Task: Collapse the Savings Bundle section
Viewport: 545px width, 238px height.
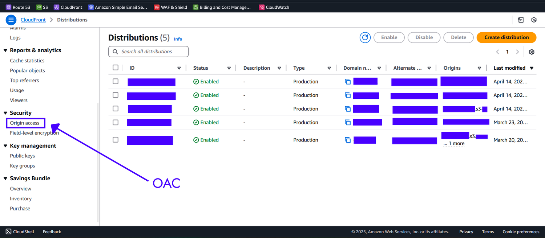Action: pyautogui.click(x=5, y=178)
